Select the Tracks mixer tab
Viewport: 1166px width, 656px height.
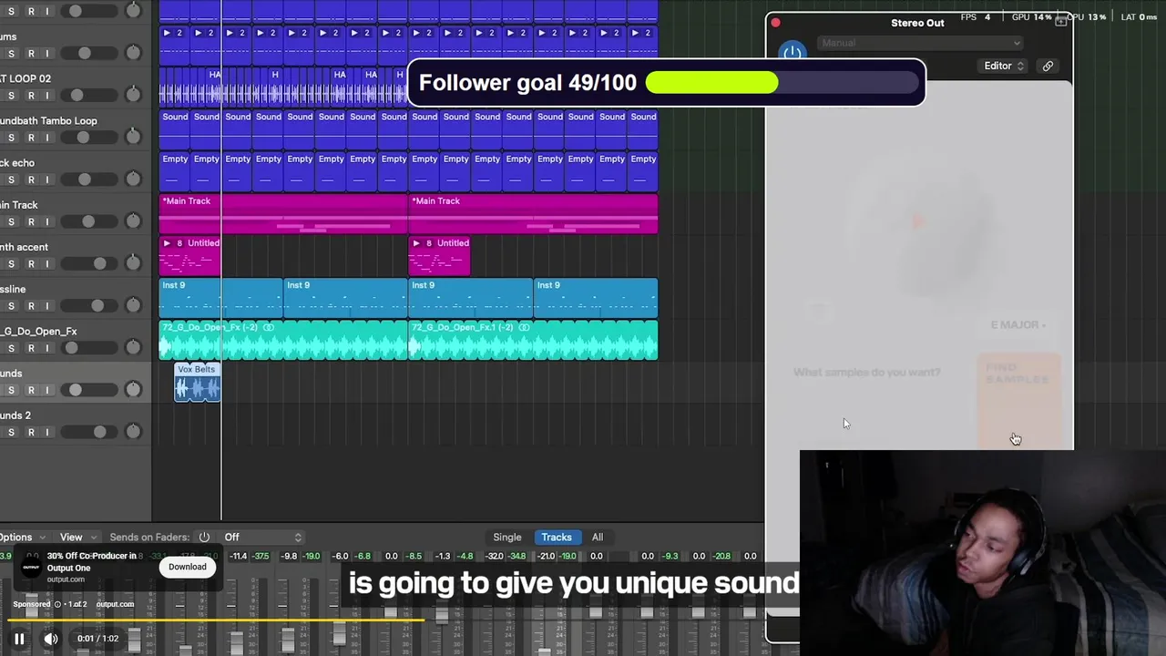coord(557,538)
